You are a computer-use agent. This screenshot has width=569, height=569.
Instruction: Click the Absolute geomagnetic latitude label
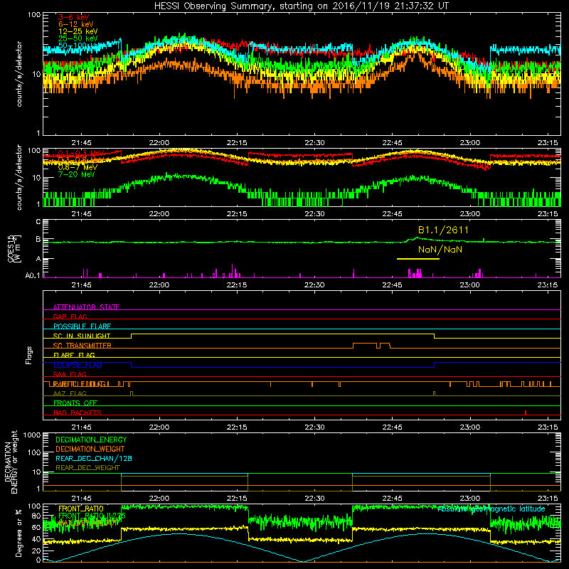coord(491,509)
